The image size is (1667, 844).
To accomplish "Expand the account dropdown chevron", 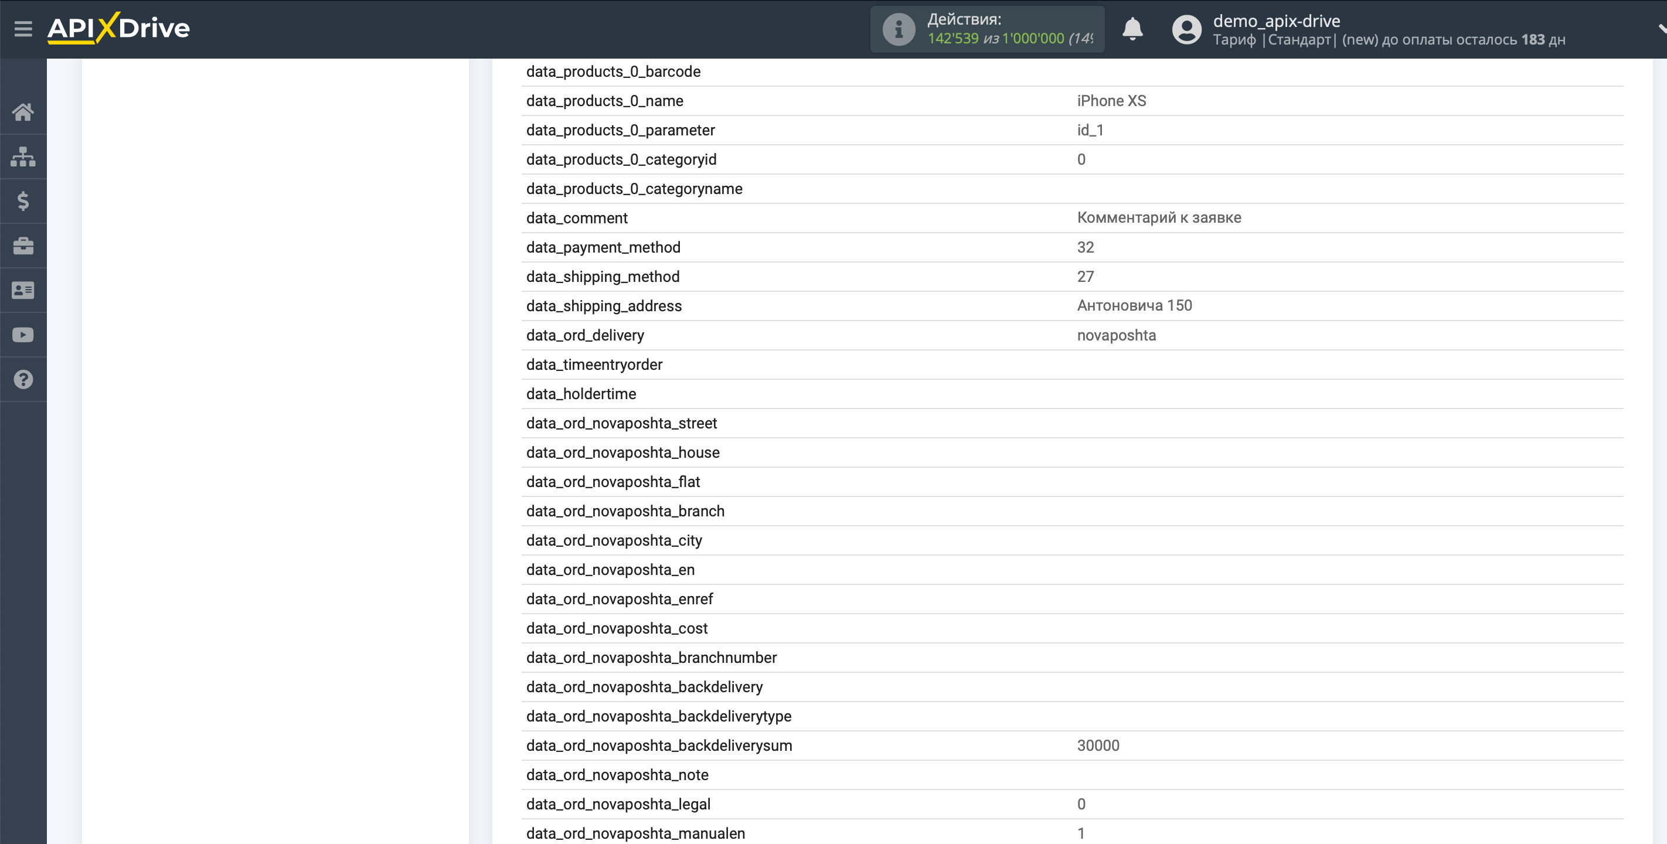I will pos(1661,29).
